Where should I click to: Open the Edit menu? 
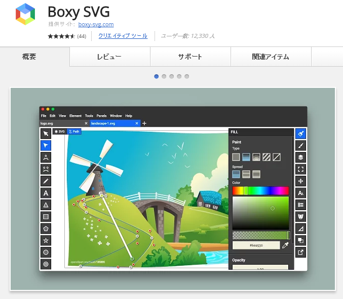(53, 116)
